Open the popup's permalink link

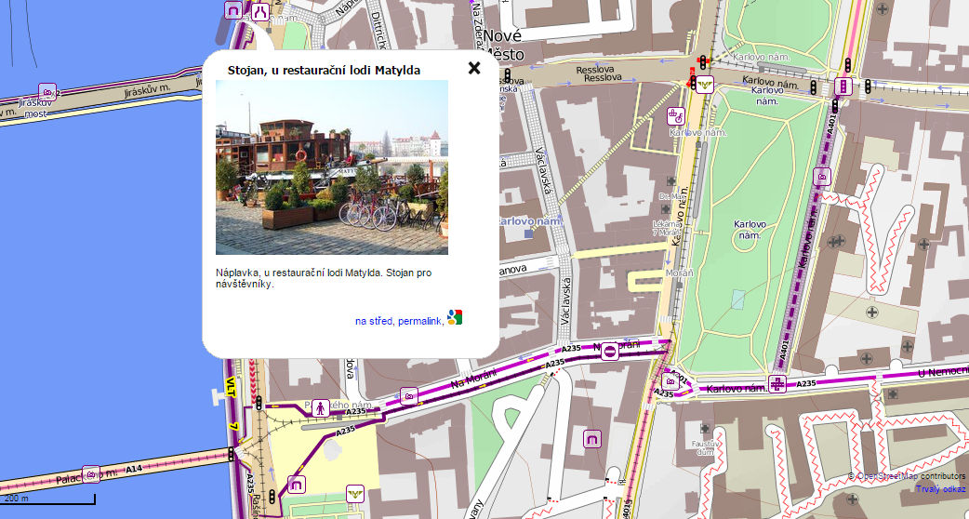[x=419, y=321]
